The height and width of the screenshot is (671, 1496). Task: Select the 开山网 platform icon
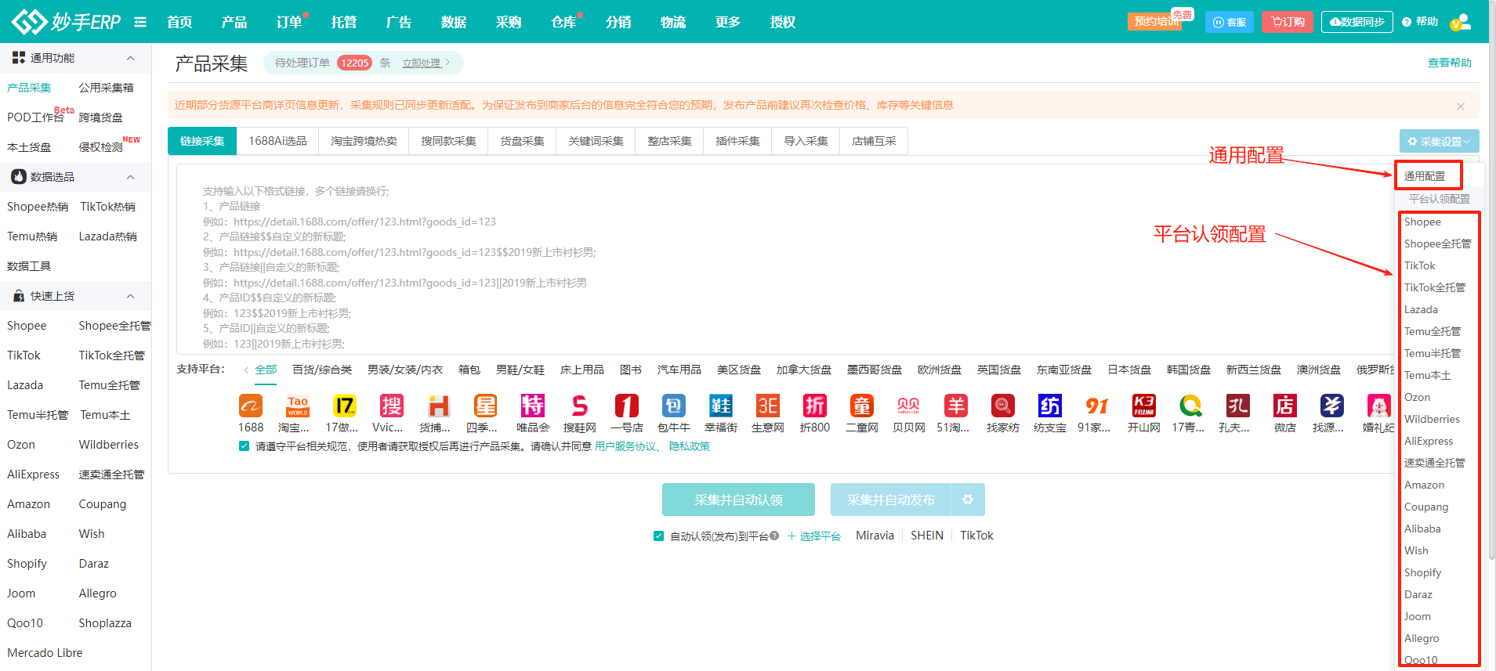[x=1144, y=406]
